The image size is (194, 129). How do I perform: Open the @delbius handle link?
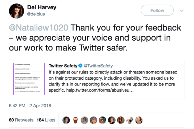pos(36,14)
